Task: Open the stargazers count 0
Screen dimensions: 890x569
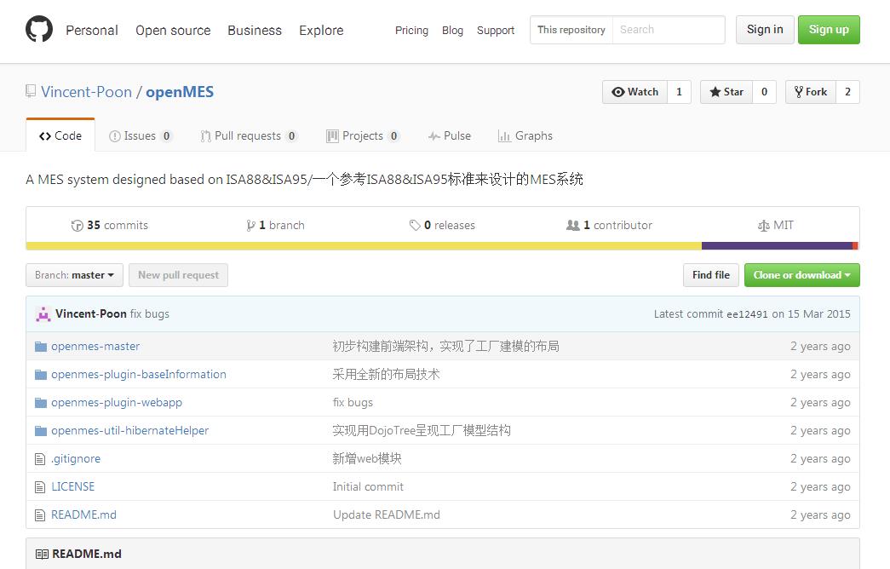Action: [x=764, y=92]
